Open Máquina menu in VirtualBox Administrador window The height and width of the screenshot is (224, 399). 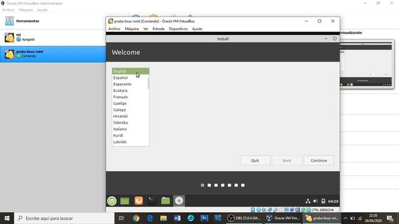tap(26, 10)
